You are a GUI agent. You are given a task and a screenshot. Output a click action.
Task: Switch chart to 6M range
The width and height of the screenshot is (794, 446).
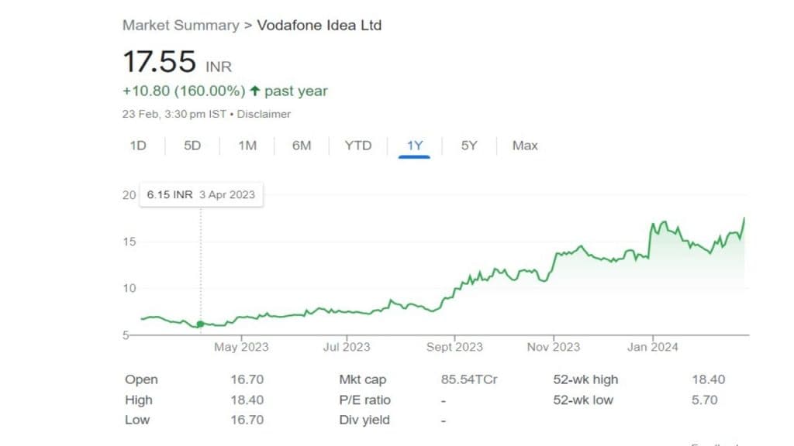pyautogui.click(x=302, y=146)
